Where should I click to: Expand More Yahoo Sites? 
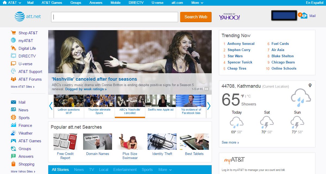pos(23,172)
